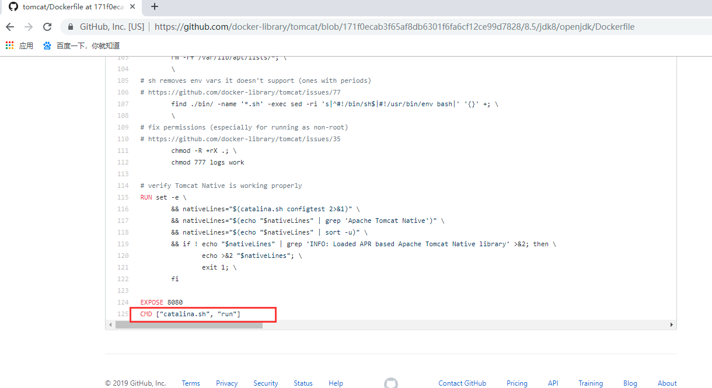Open the Security footer link
The height and width of the screenshot is (388, 712).
pos(266,383)
